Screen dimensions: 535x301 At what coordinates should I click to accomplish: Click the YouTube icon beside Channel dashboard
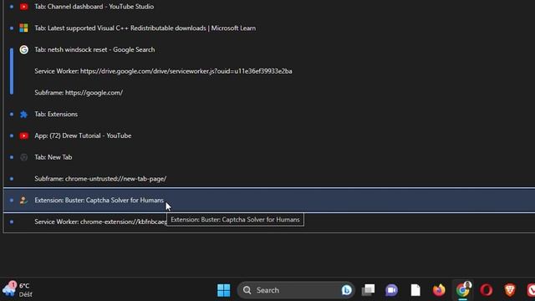[24, 7]
